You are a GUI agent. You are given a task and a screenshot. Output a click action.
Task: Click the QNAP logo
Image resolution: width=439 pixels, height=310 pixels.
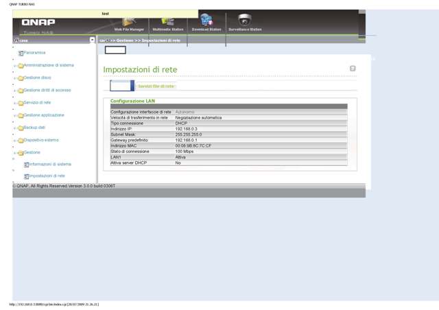pyautogui.click(x=38, y=22)
